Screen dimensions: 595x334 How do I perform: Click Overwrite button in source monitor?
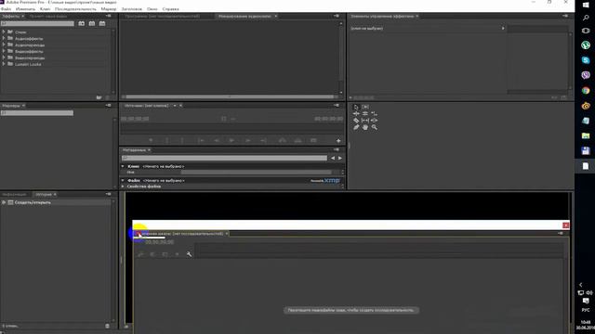[297, 140]
